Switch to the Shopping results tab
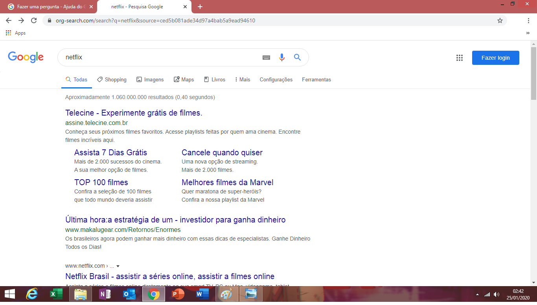 click(x=112, y=79)
